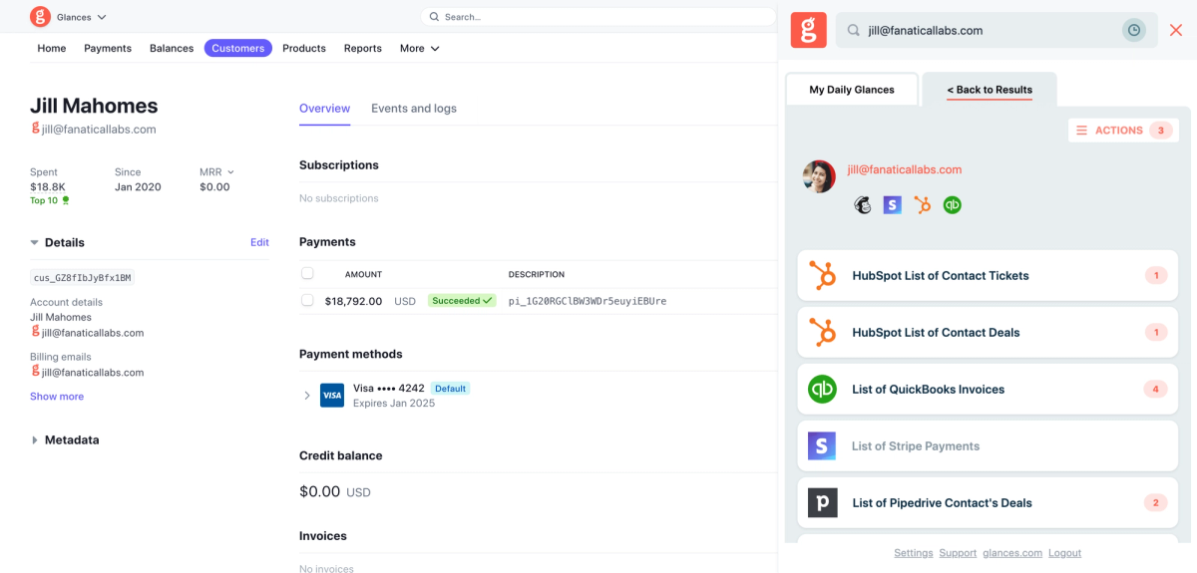Click the contact profile photo
This screenshot has width=1197, height=573.
coord(819,176)
